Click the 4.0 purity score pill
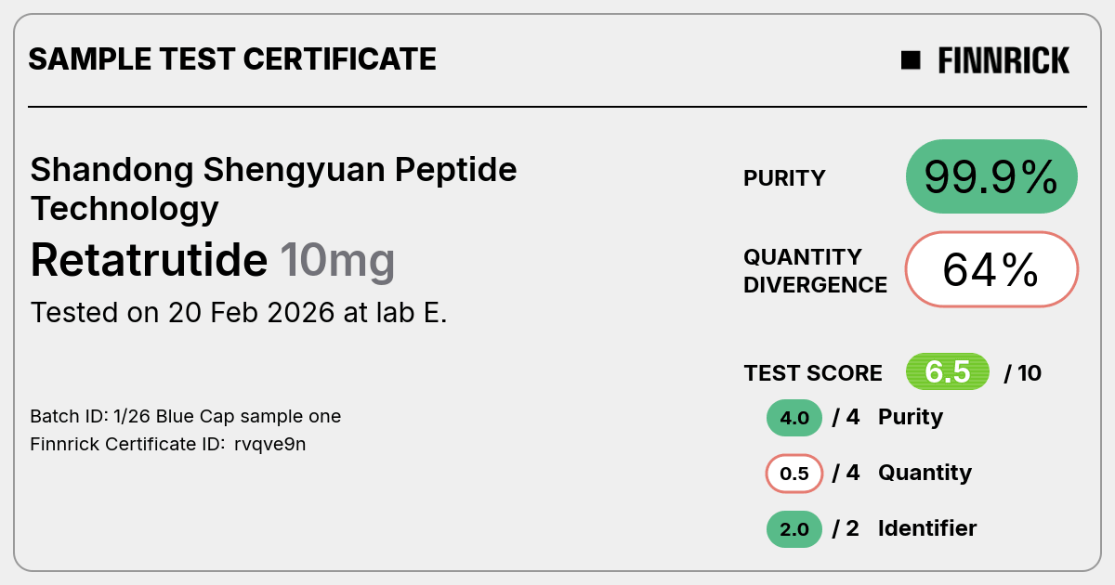 click(794, 418)
